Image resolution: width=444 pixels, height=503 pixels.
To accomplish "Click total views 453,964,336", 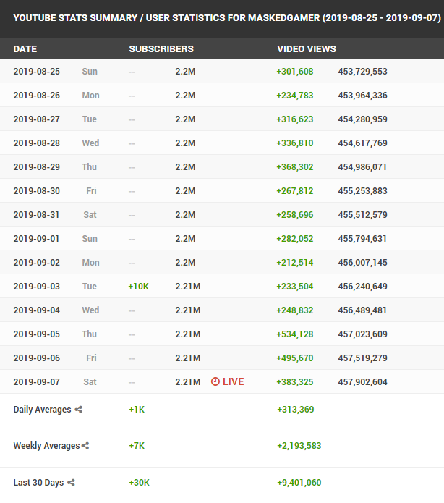I will click(362, 96).
